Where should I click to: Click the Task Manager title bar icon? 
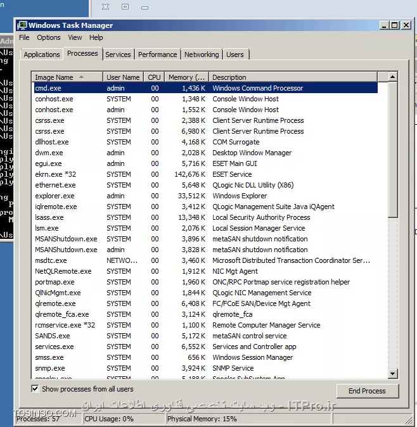click(22, 25)
